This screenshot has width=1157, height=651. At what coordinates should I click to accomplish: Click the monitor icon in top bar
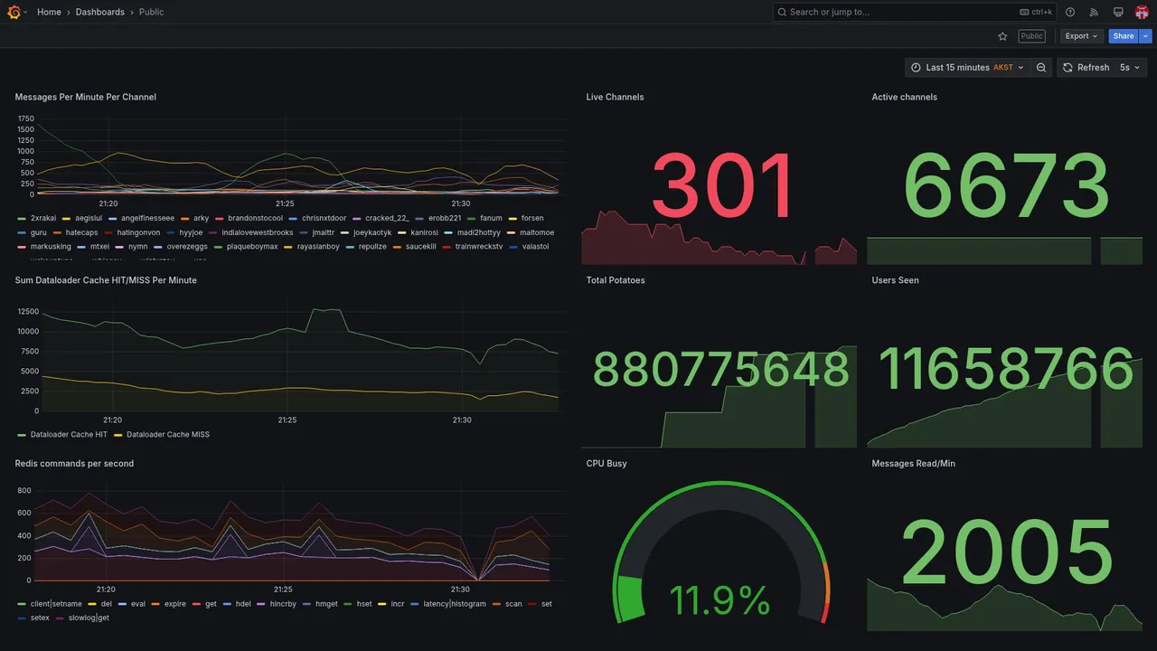coord(1118,12)
